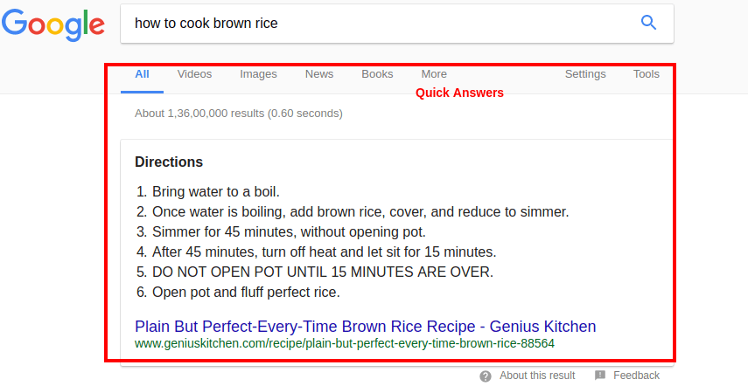Viewport: 748px width, 386px height.
Task: Click the About this result text
Action: click(537, 376)
